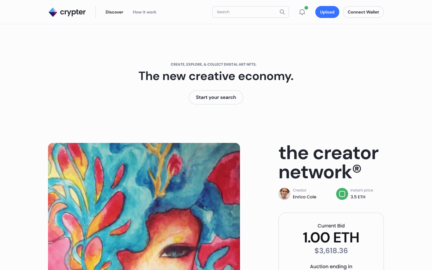This screenshot has width=432, height=270.
Task: Click the new creative economy headline
Action: [x=216, y=76]
